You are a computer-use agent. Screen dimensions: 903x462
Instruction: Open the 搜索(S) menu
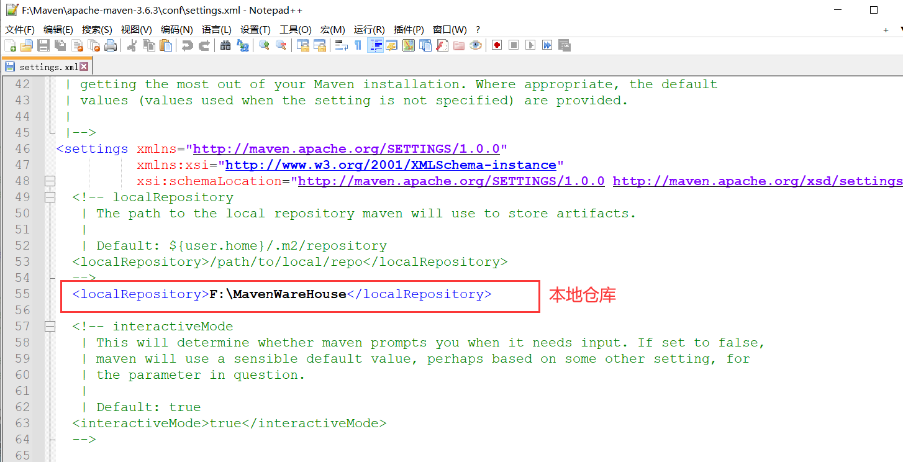click(x=97, y=29)
